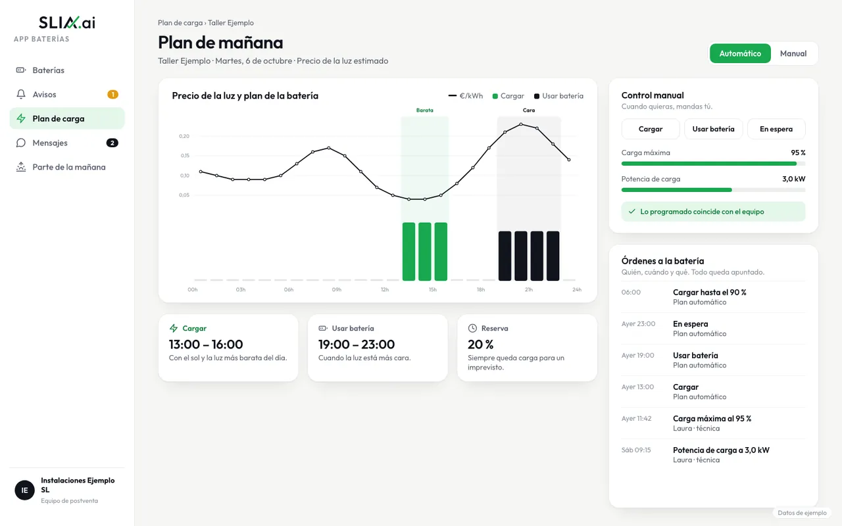Adjust the Potencia de carga slider bar
This screenshot has width=842, height=526.
click(x=713, y=190)
